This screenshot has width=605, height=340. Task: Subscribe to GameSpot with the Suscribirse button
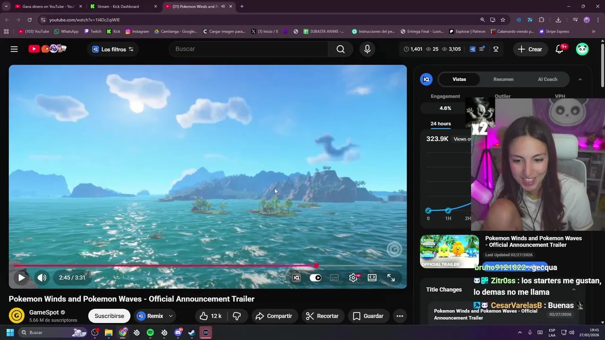[x=109, y=316]
